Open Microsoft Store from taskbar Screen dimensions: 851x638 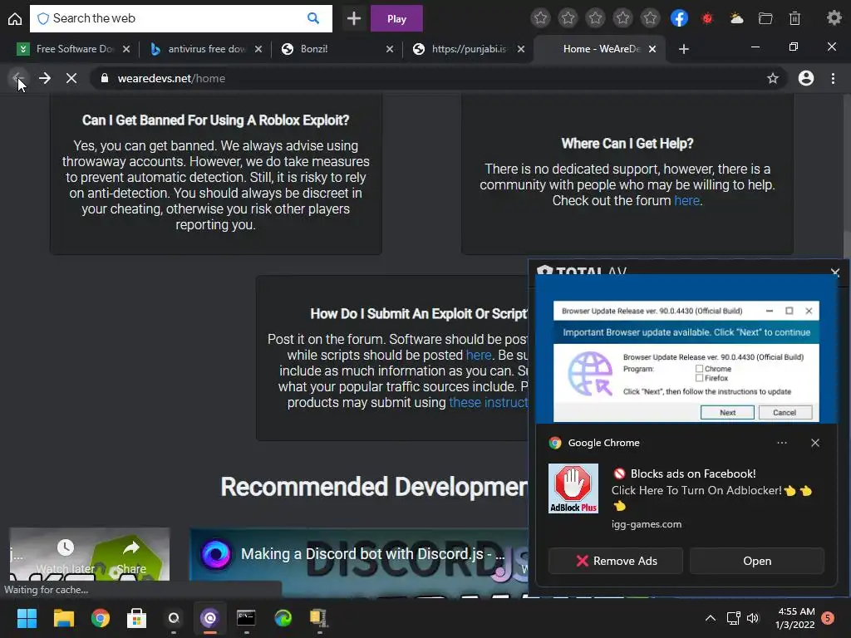click(137, 618)
